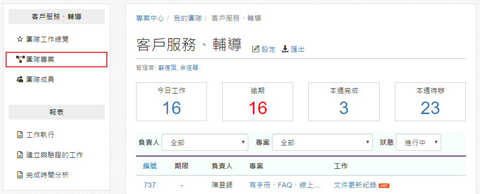Click the 負責人 column header
Image resolution: width=480 pixels, height=194 pixels.
pos(222,166)
